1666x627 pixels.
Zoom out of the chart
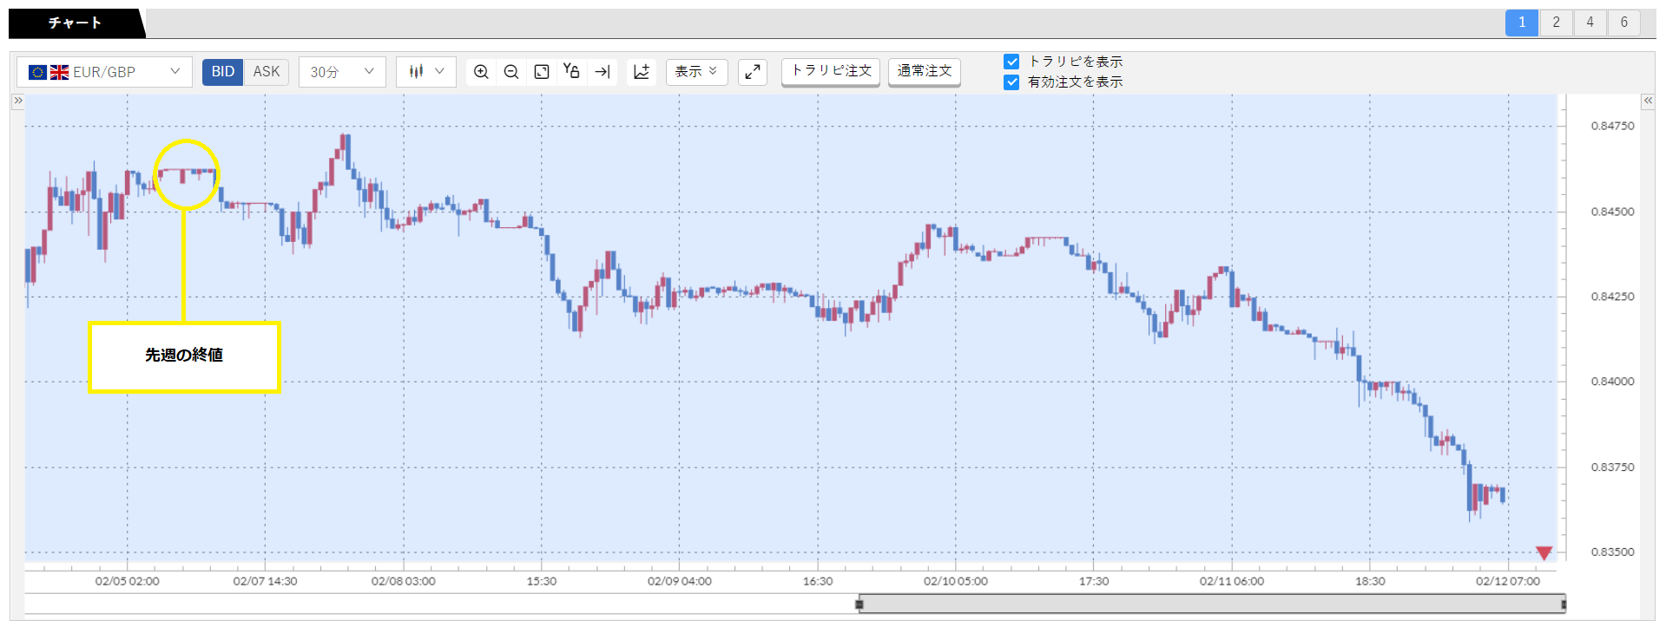click(x=511, y=72)
